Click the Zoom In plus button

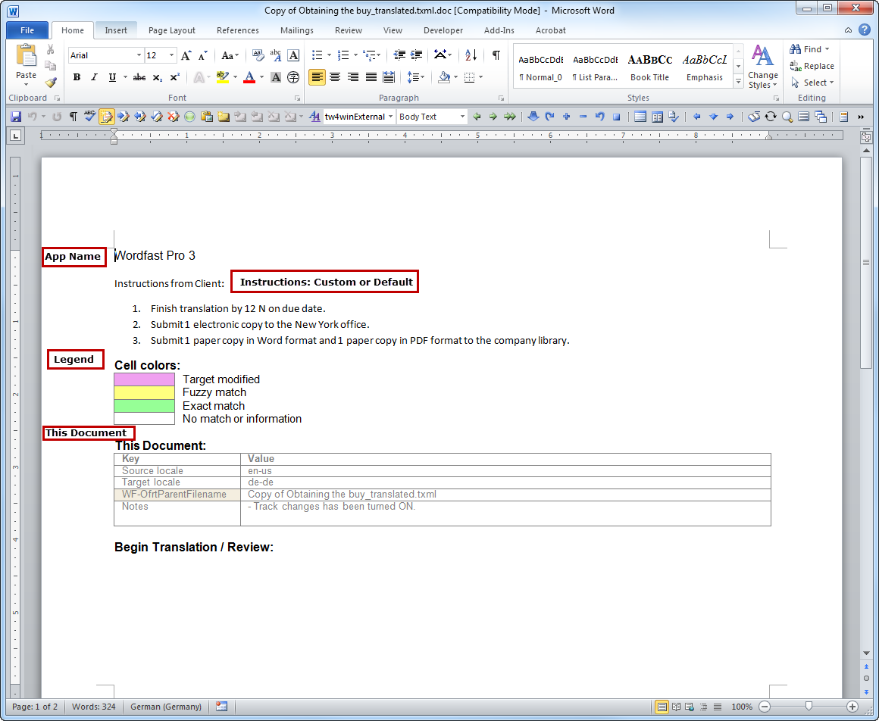pyautogui.click(x=852, y=707)
